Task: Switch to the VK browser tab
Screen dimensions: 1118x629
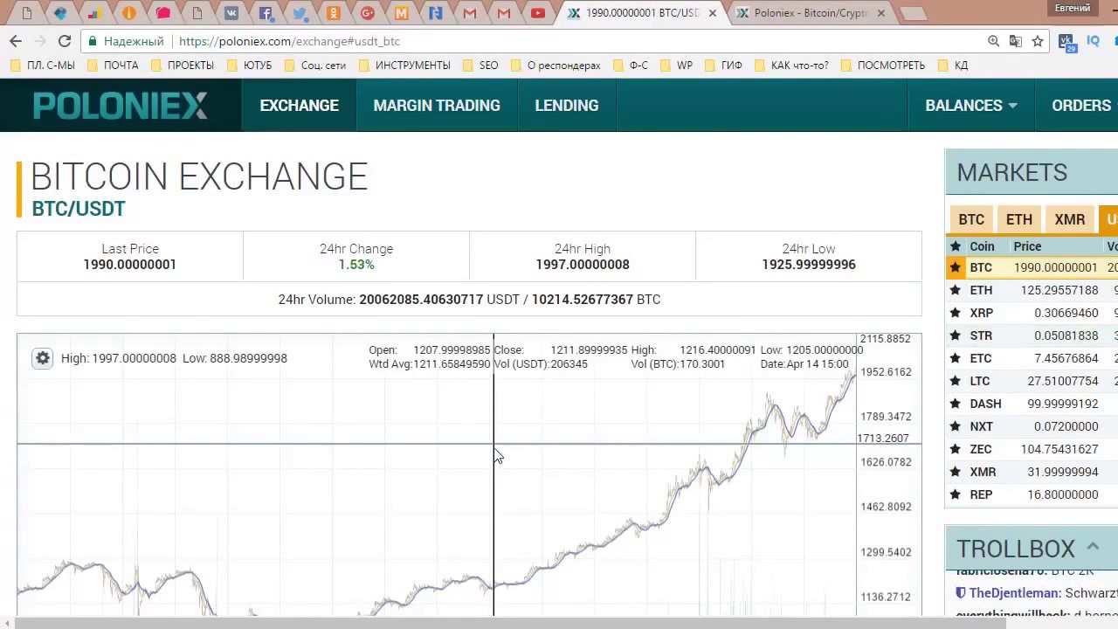Action: (231, 13)
